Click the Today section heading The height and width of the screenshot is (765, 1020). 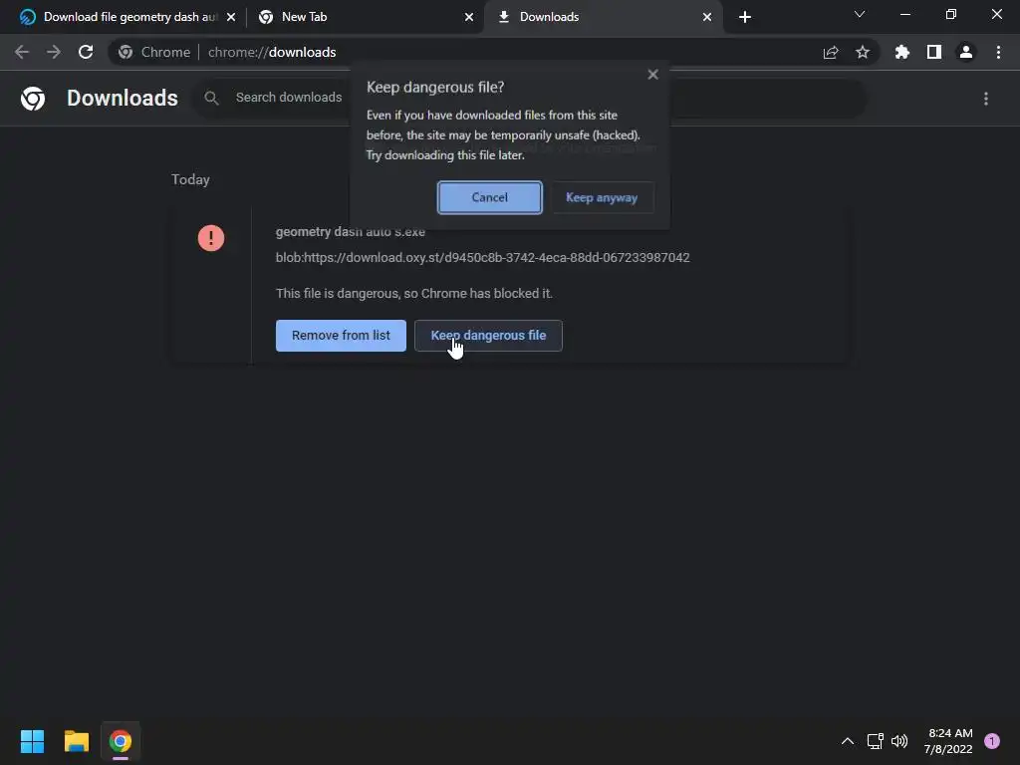click(190, 179)
